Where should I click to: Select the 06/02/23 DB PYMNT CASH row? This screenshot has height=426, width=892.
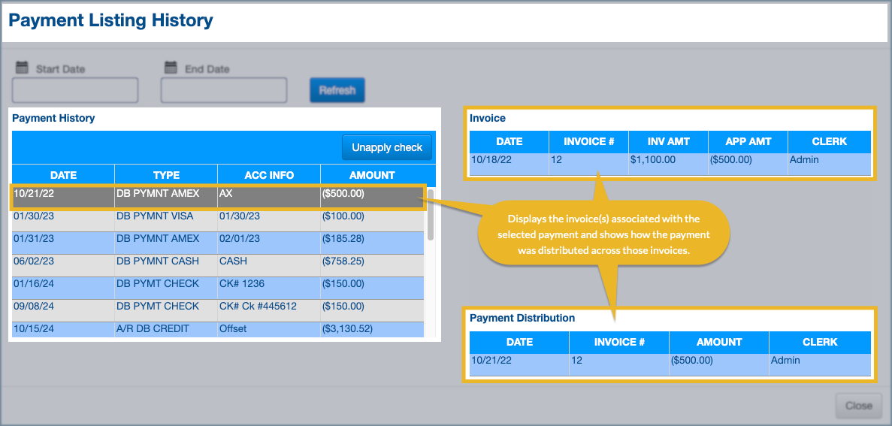[218, 262]
